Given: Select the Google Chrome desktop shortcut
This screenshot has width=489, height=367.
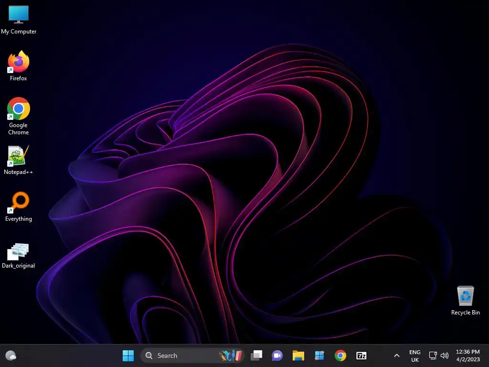Looking at the screenshot, I should point(19,116).
